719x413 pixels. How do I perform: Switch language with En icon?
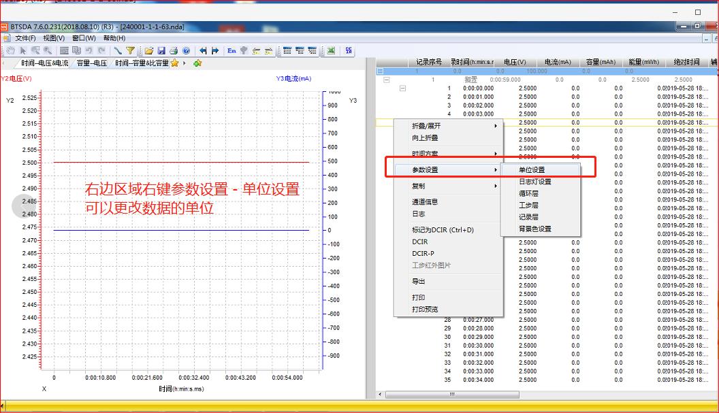231,50
